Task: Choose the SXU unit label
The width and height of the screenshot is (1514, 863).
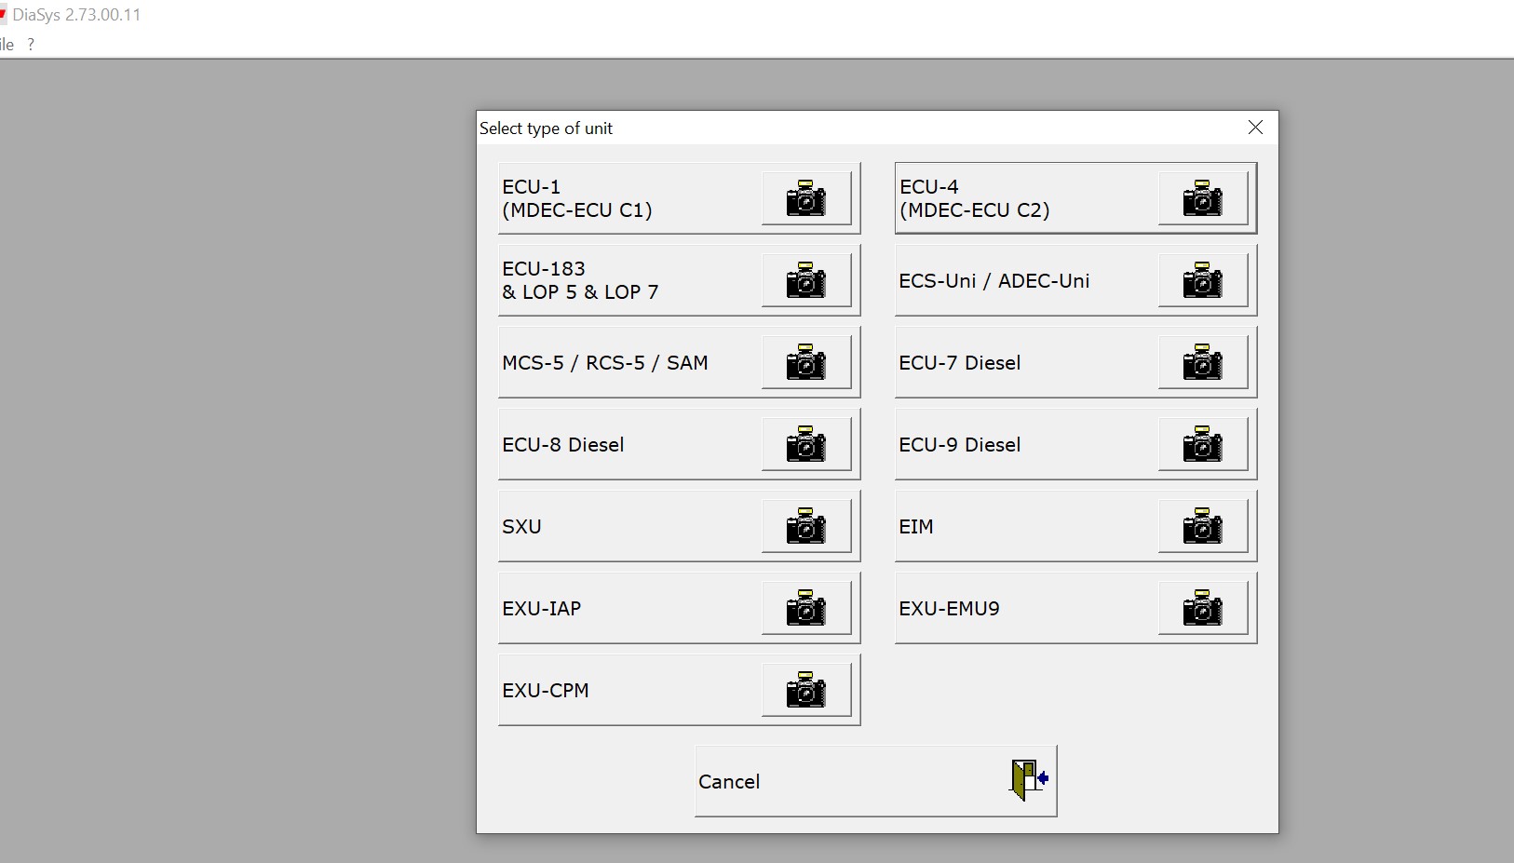Action: [521, 527]
